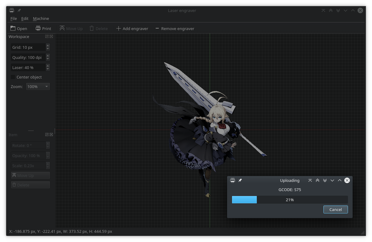Viewport: 372px width, 242px height.
Task: Float the Workspace panel
Action: (47, 36)
